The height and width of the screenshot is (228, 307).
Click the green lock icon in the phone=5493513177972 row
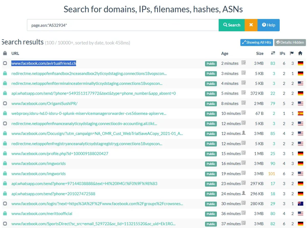click(x=5, y=93)
